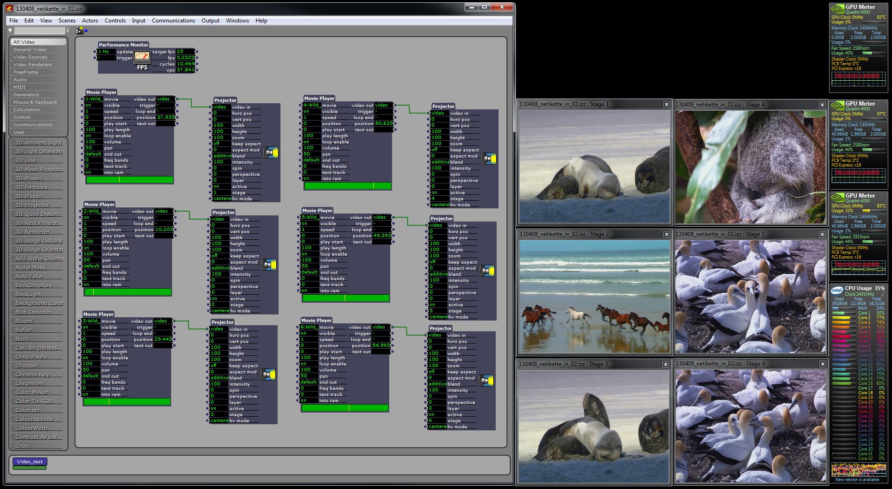892x489 pixels.
Task: Click 'New version is available' under CPU Usage
Action: [x=857, y=480]
